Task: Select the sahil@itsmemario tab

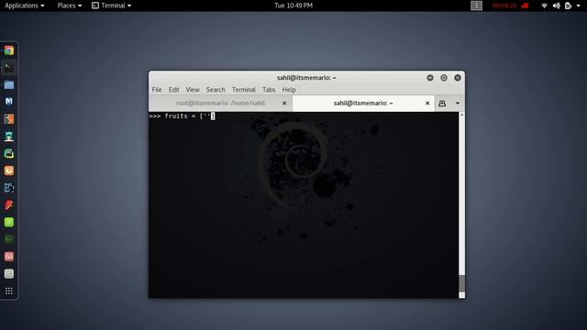Action: (363, 104)
